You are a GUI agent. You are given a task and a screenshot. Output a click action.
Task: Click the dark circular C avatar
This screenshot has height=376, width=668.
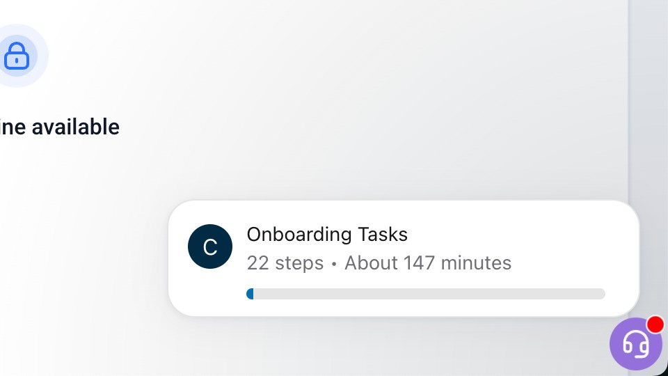(x=210, y=246)
